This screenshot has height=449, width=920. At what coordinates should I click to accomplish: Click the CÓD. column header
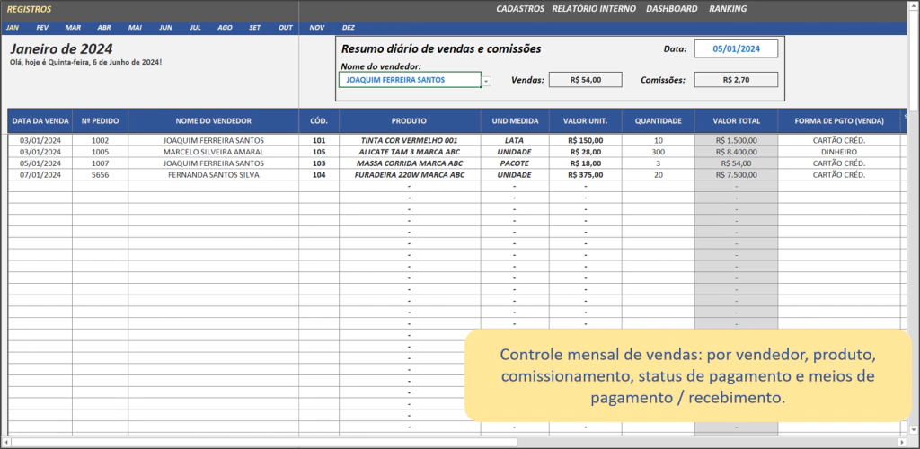click(319, 120)
